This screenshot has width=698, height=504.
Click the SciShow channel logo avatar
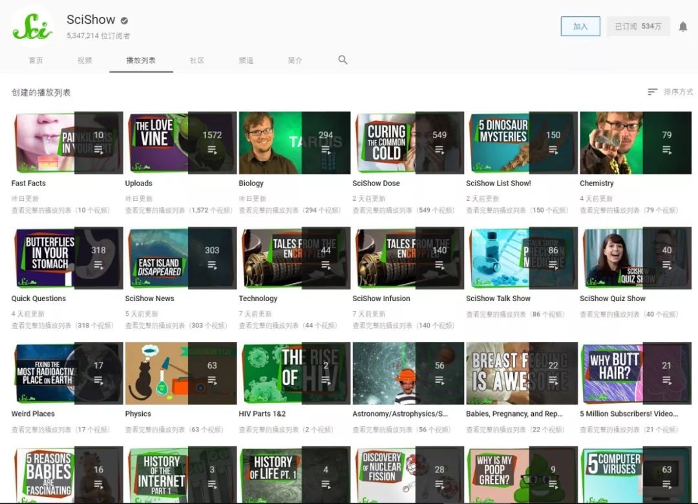point(33,26)
